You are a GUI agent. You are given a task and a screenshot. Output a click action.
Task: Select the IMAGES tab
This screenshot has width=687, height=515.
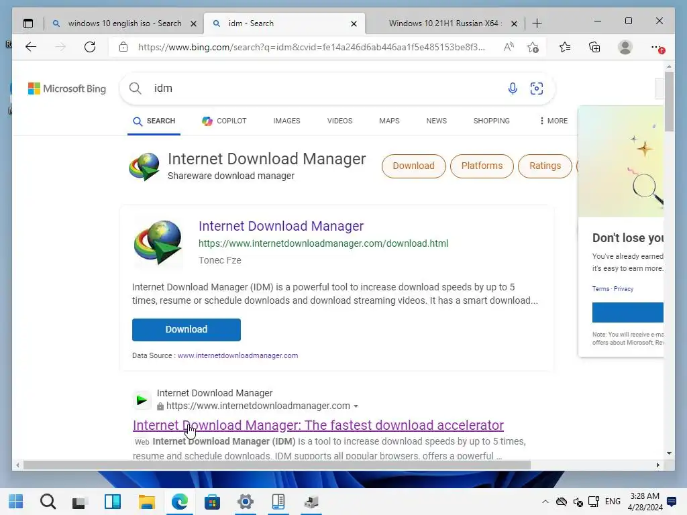pos(286,121)
